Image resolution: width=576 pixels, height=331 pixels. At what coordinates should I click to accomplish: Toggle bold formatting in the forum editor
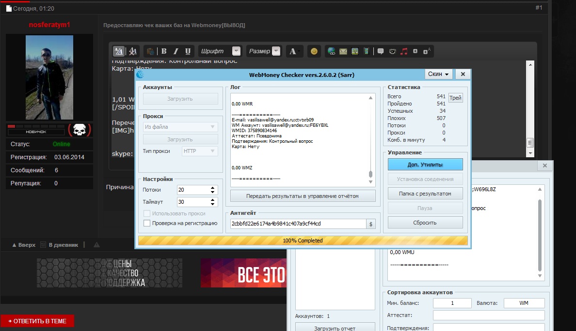point(164,51)
